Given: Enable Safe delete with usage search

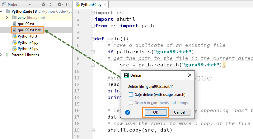Looking at the screenshot, I should coord(131,94).
